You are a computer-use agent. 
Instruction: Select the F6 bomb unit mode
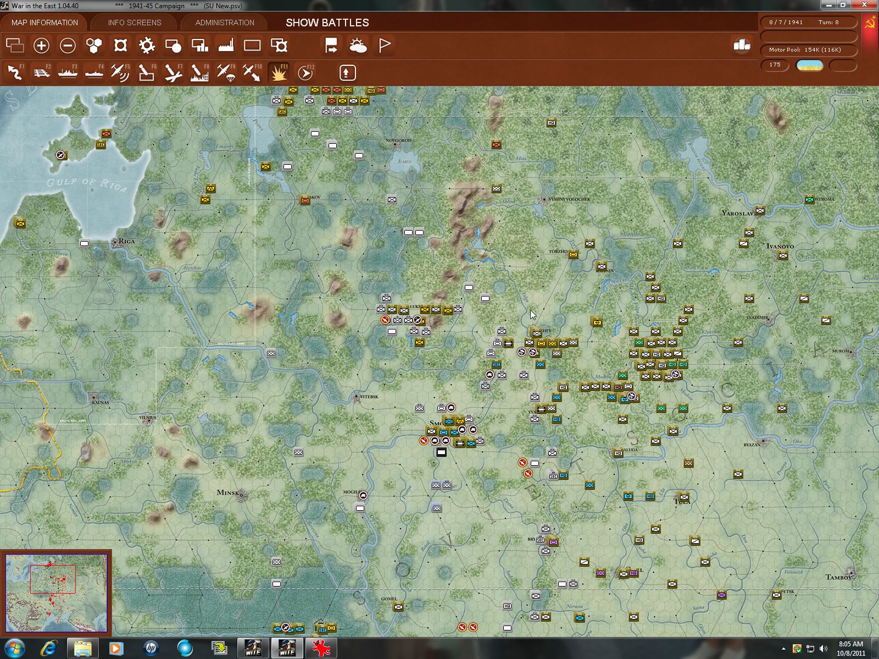147,72
